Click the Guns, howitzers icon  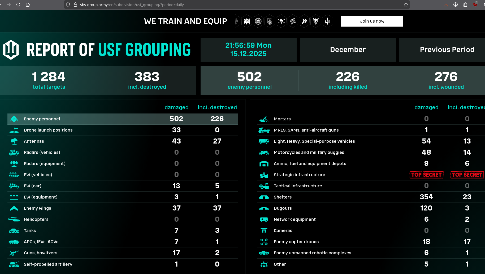14,253
